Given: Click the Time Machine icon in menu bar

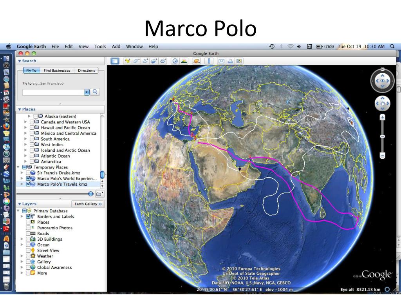Looking at the screenshot, I should [272, 46].
